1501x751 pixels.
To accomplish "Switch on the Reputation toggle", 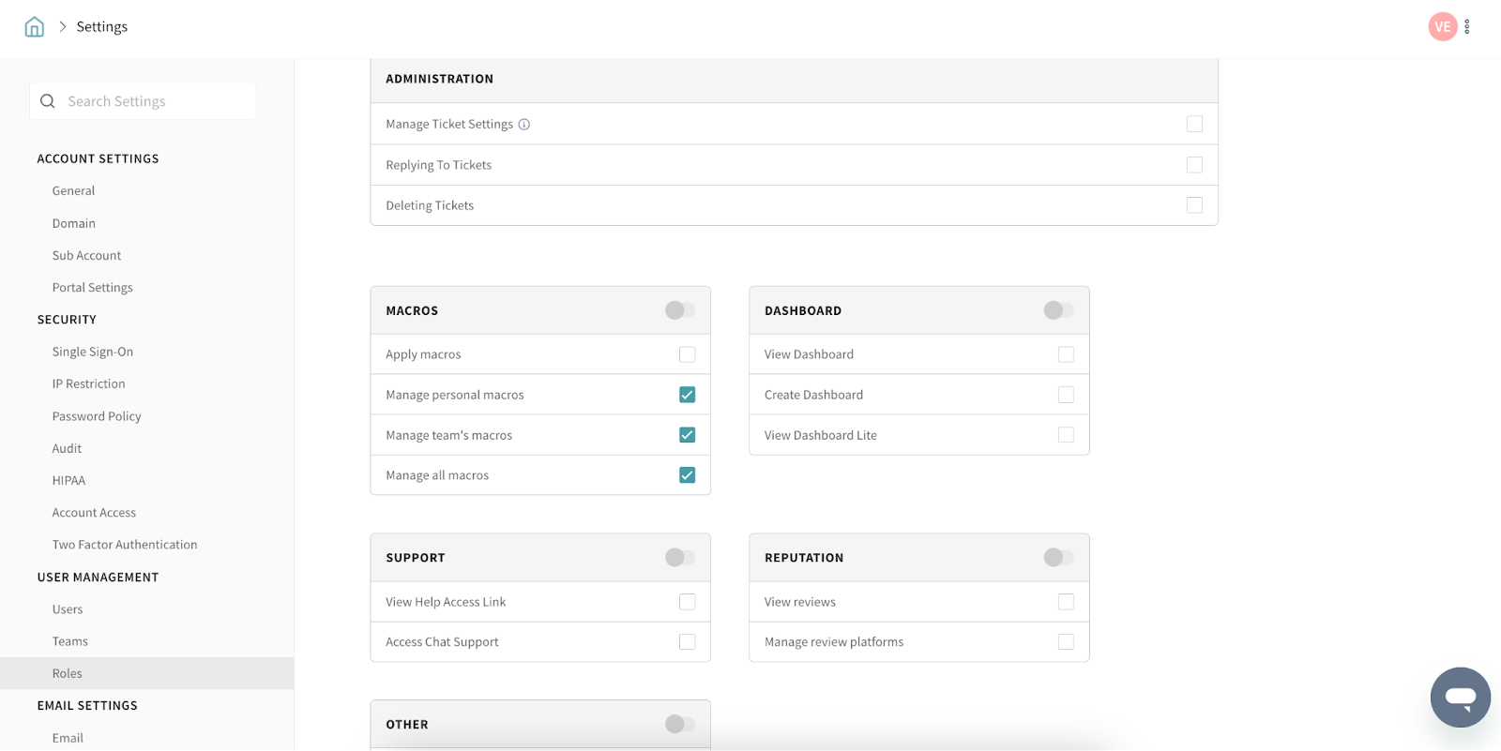I will click(1058, 558).
